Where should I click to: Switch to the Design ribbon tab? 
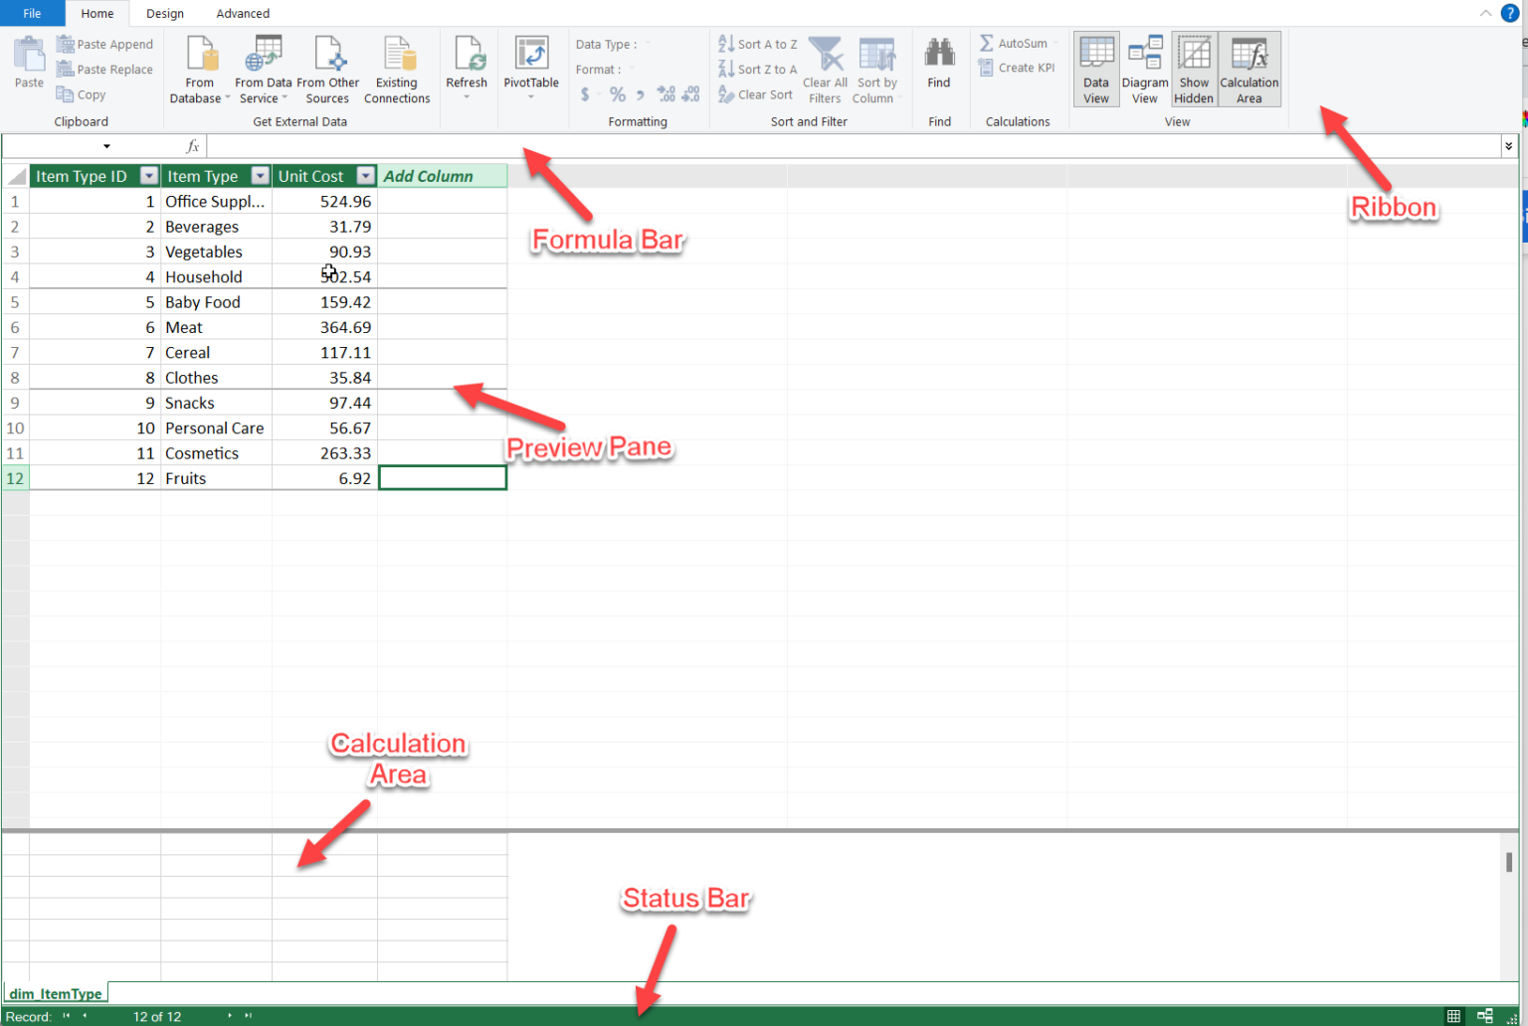(x=164, y=13)
